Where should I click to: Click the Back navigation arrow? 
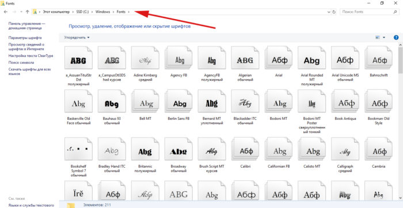(x=6, y=12)
